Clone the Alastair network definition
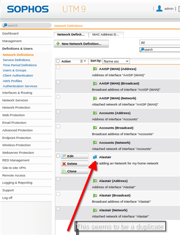The height and width of the screenshot is (235, 180). pyautogui.click(x=75, y=171)
